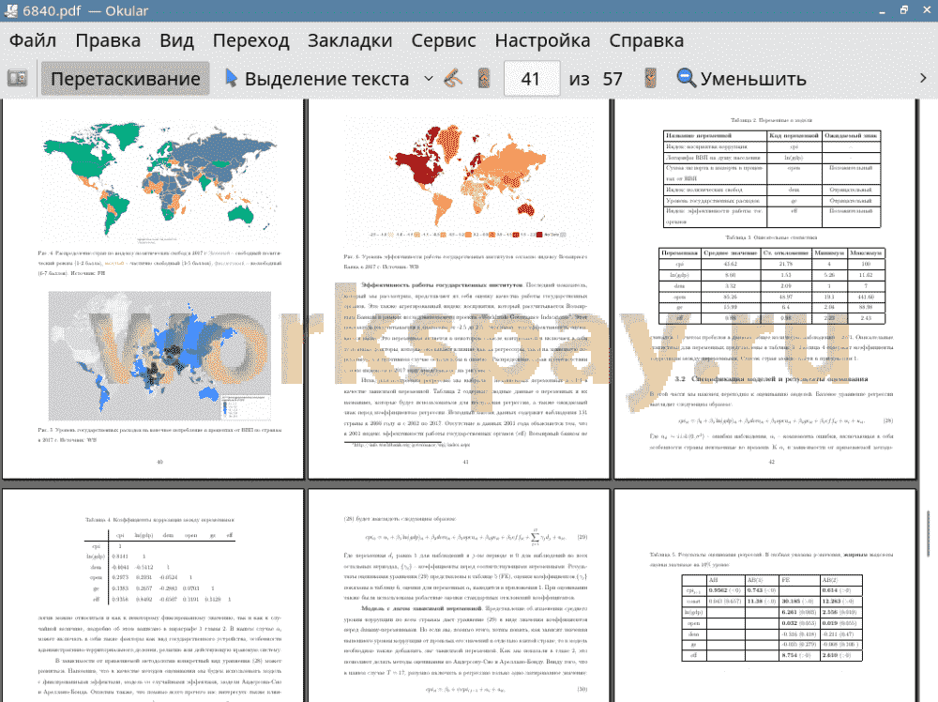
Task: Go to the next page icon
Action: pyautogui.click(x=650, y=79)
